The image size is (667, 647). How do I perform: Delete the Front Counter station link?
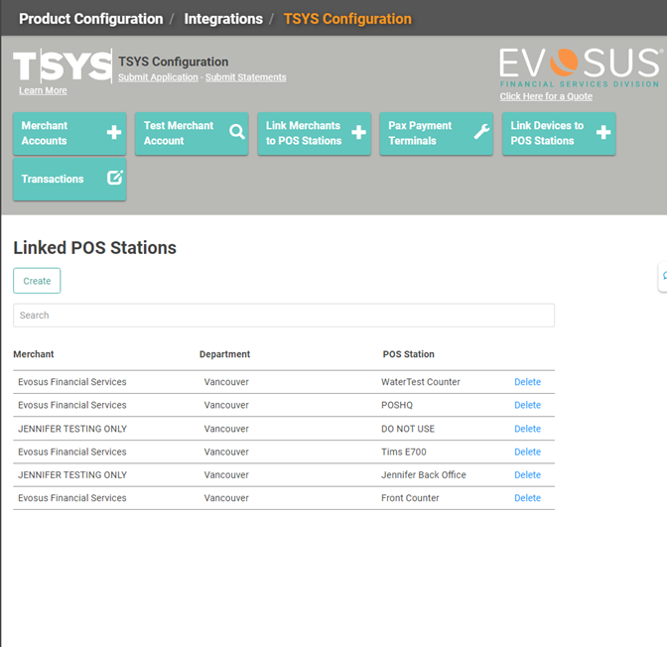(x=527, y=498)
